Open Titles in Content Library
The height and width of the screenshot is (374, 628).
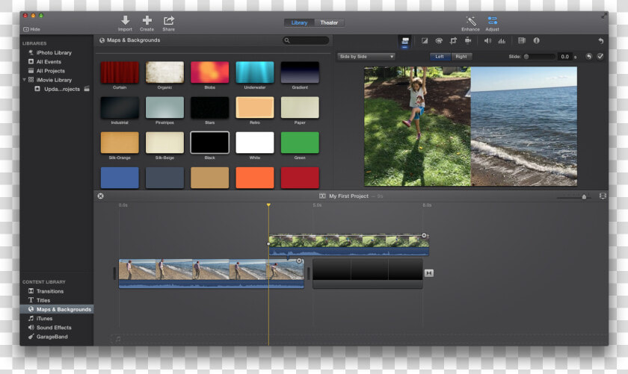click(x=43, y=300)
